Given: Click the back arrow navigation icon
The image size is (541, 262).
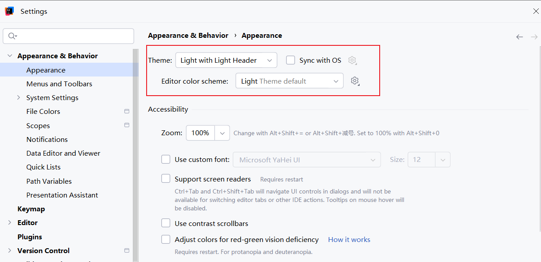Looking at the screenshot, I should (x=519, y=37).
